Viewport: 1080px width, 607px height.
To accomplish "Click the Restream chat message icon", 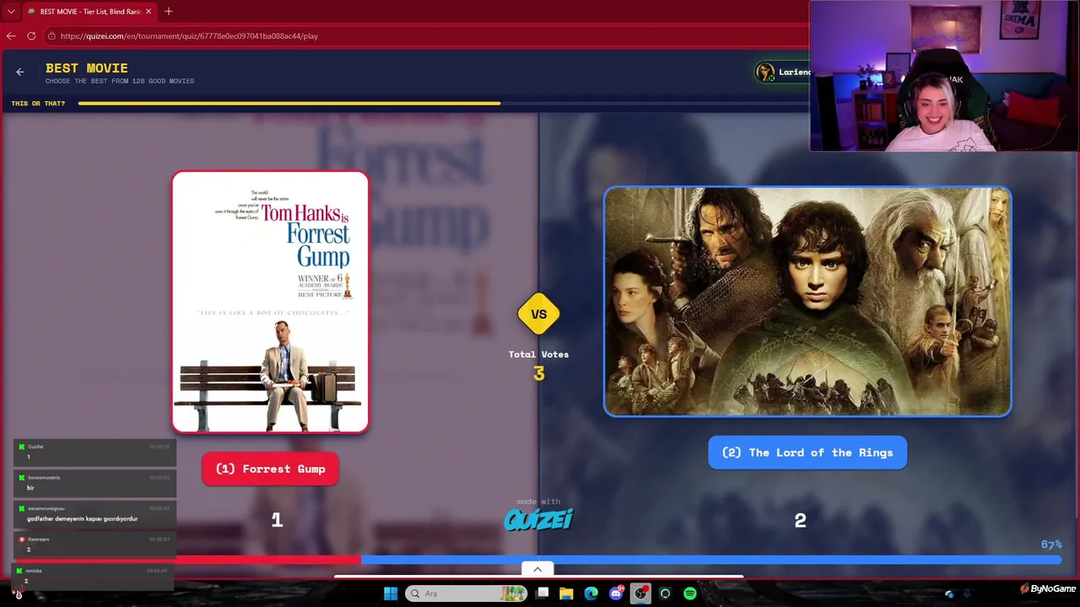I will (x=21, y=540).
